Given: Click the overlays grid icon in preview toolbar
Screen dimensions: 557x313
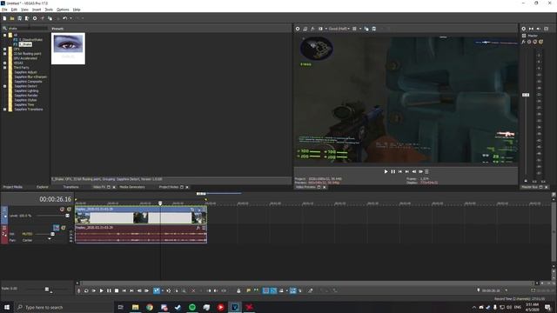Looking at the screenshot, I should 354,29.
